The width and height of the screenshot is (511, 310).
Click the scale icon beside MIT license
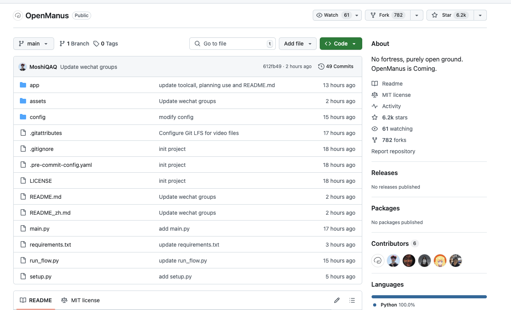click(375, 95)
